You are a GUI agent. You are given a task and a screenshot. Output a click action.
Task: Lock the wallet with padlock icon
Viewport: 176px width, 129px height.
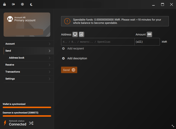[5, 4]
